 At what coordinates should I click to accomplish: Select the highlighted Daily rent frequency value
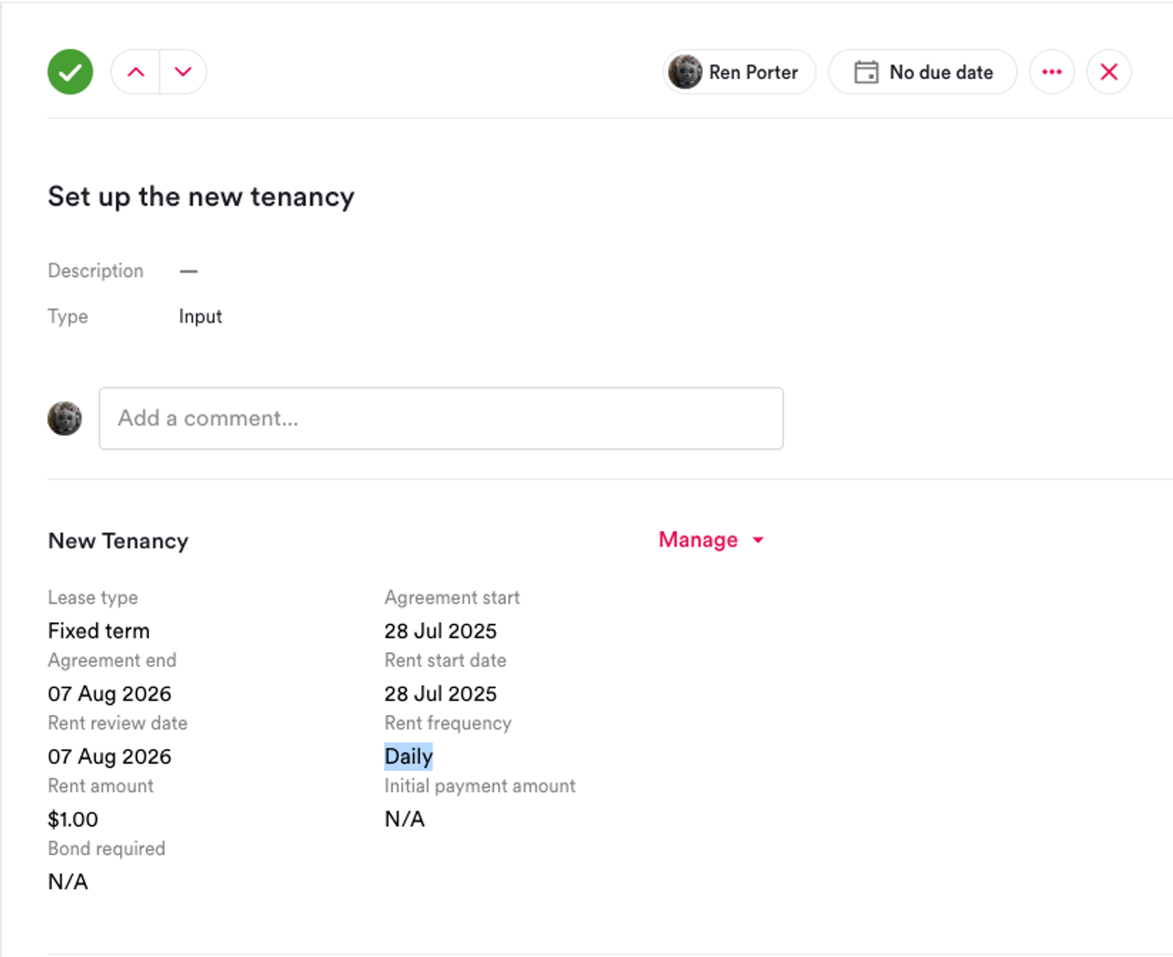(x=408, y=756)
